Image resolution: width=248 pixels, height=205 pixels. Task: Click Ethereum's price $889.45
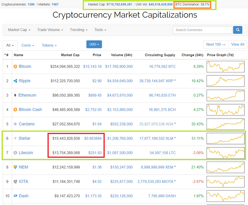click(x=95, y=95)
